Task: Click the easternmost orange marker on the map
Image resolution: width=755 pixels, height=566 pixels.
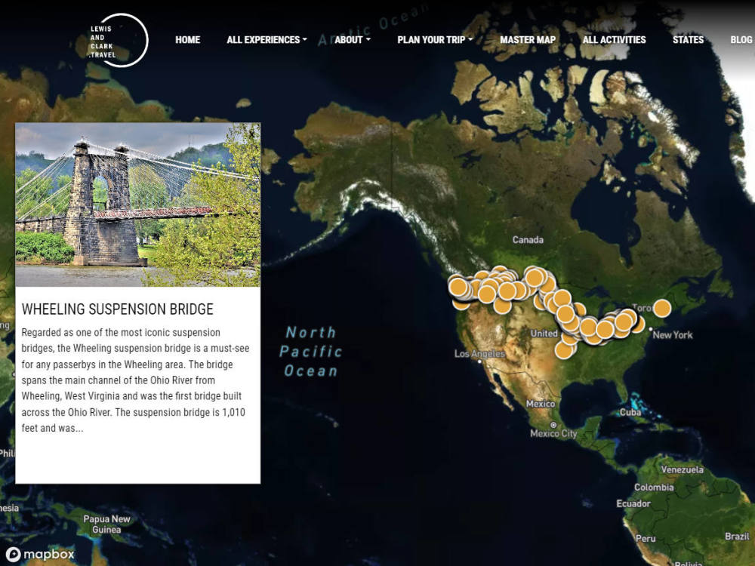Action: point(661,308)
